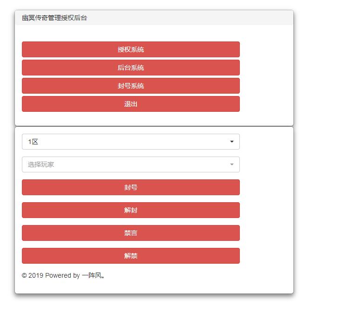Go to 后台系统 backend system
Screen dimensions: 360x321
click(130, 68)
